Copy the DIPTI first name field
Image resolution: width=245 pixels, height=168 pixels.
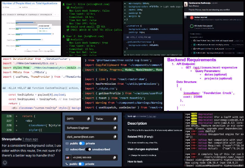coord(88,119)
